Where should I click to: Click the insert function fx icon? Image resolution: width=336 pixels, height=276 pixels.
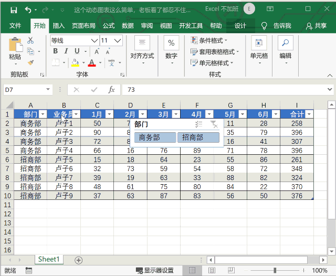tap(111, 90)
